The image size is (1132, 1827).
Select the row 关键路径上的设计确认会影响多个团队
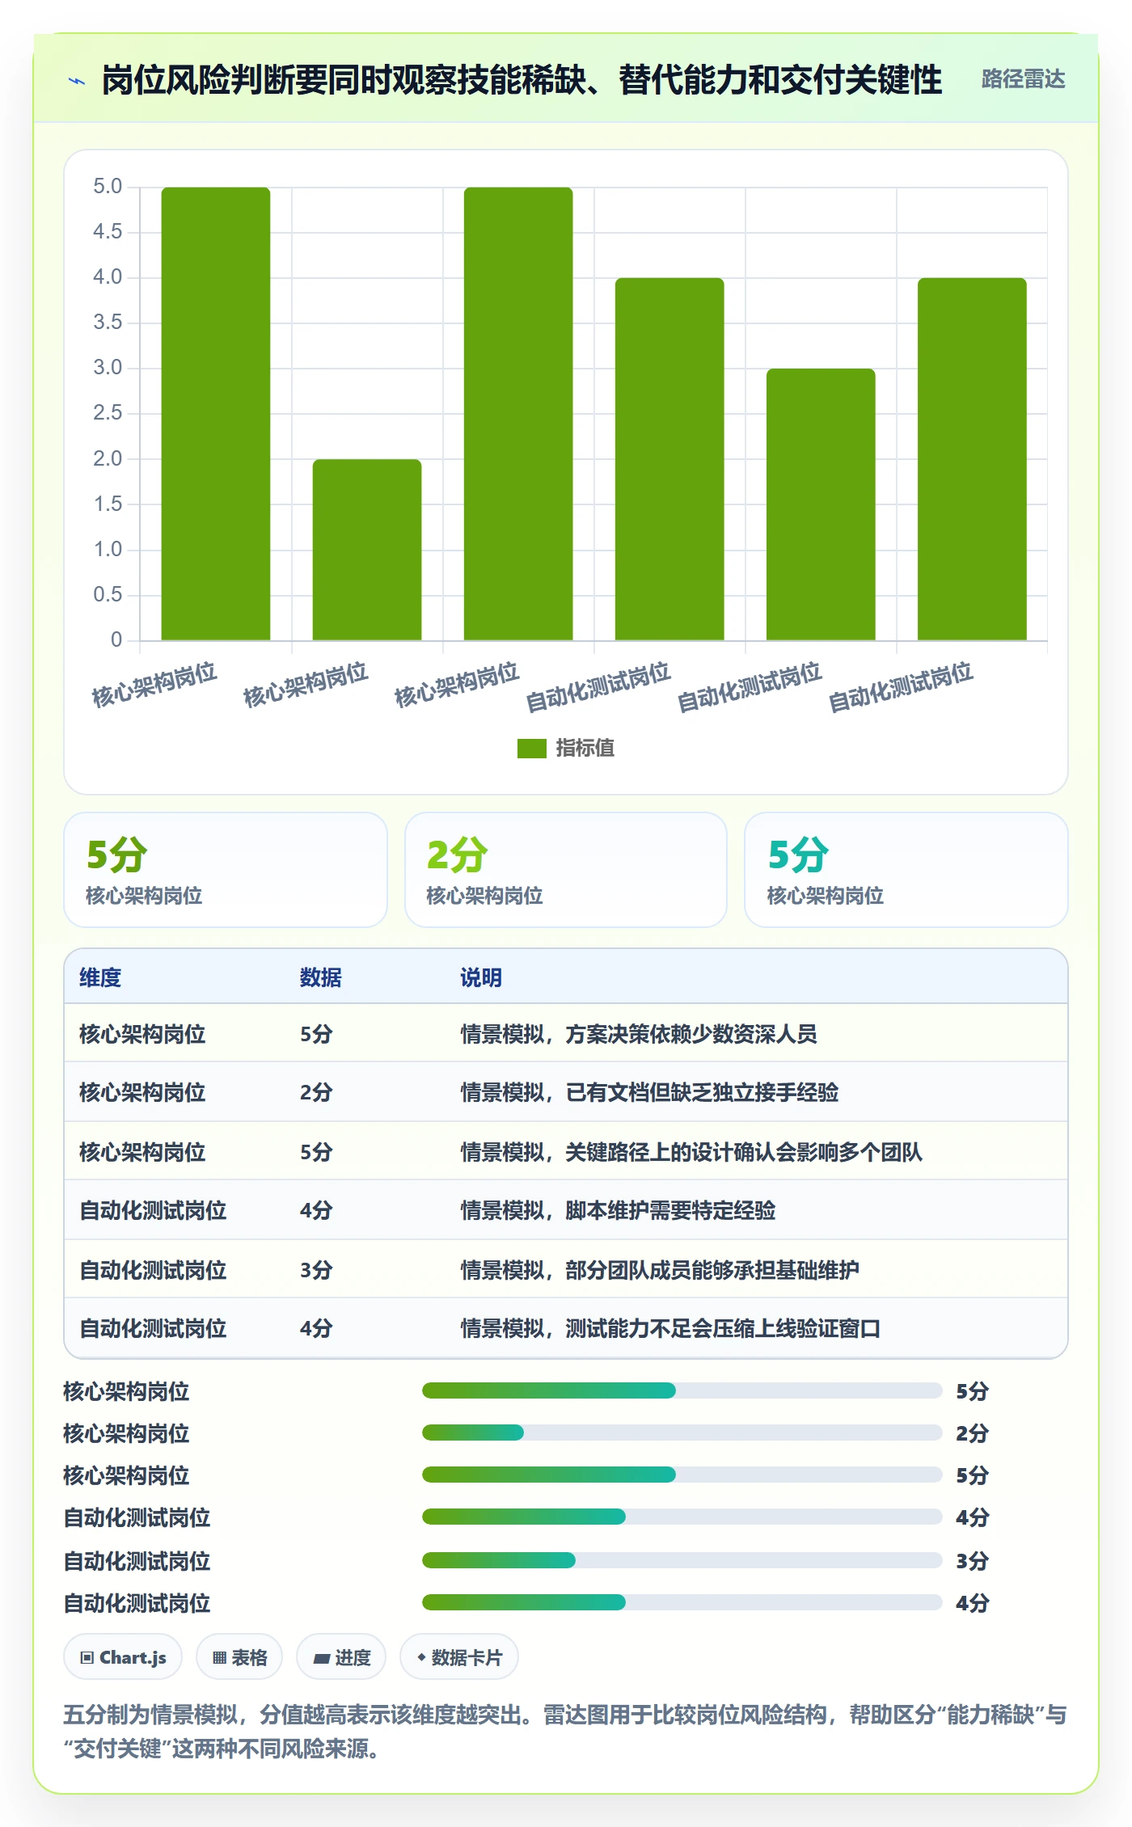tap(566, 1151)
